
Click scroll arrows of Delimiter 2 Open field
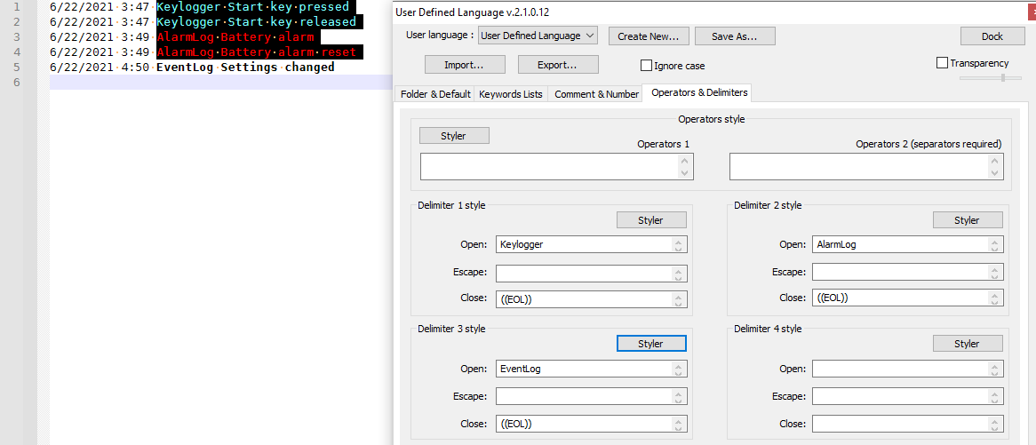click(996, 245)
